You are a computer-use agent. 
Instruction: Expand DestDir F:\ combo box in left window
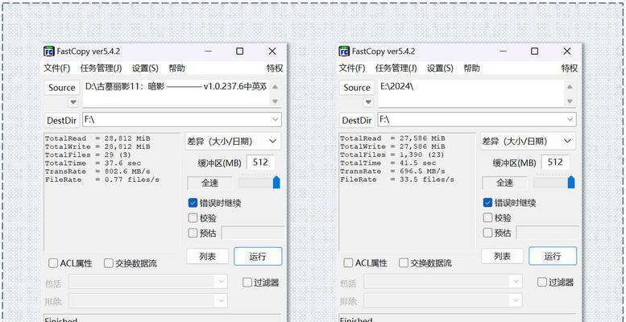(275, 120)
